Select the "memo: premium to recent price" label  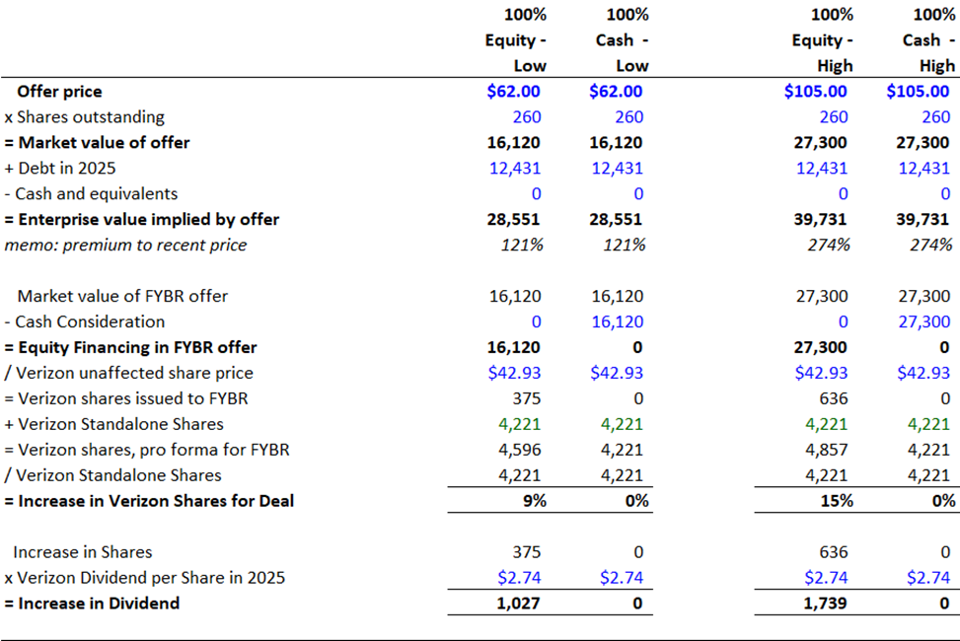pos(125,246)
